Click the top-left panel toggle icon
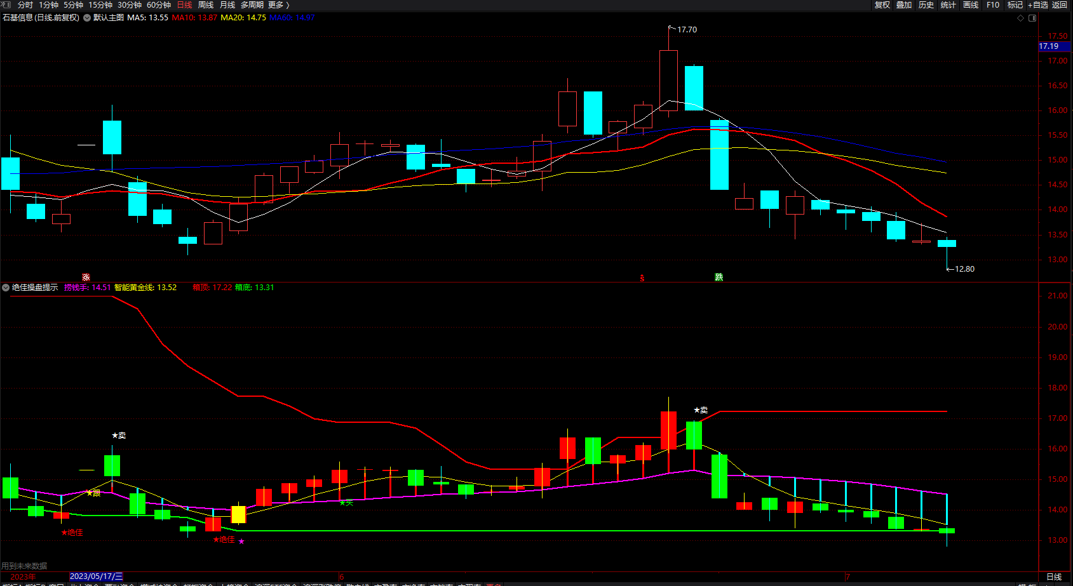Screen dimensions: 1073x586 [x=6, y=4]
